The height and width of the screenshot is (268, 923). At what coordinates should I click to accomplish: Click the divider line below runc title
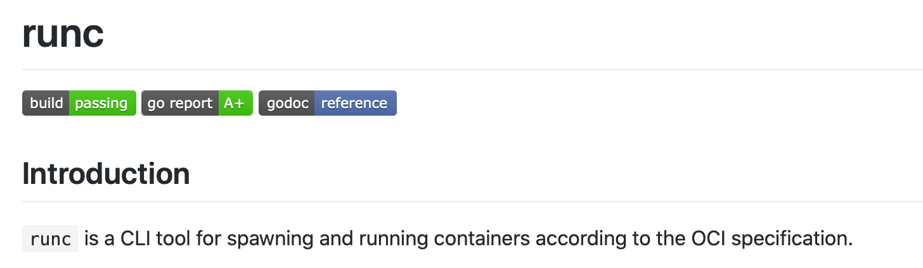click(x=472, y=70)
